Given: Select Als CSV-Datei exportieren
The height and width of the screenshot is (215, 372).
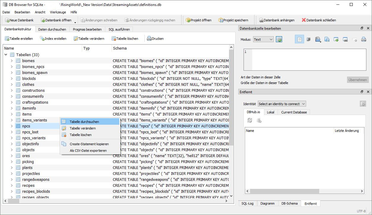Looking at the screenshot, I should (x=90, y=150).
